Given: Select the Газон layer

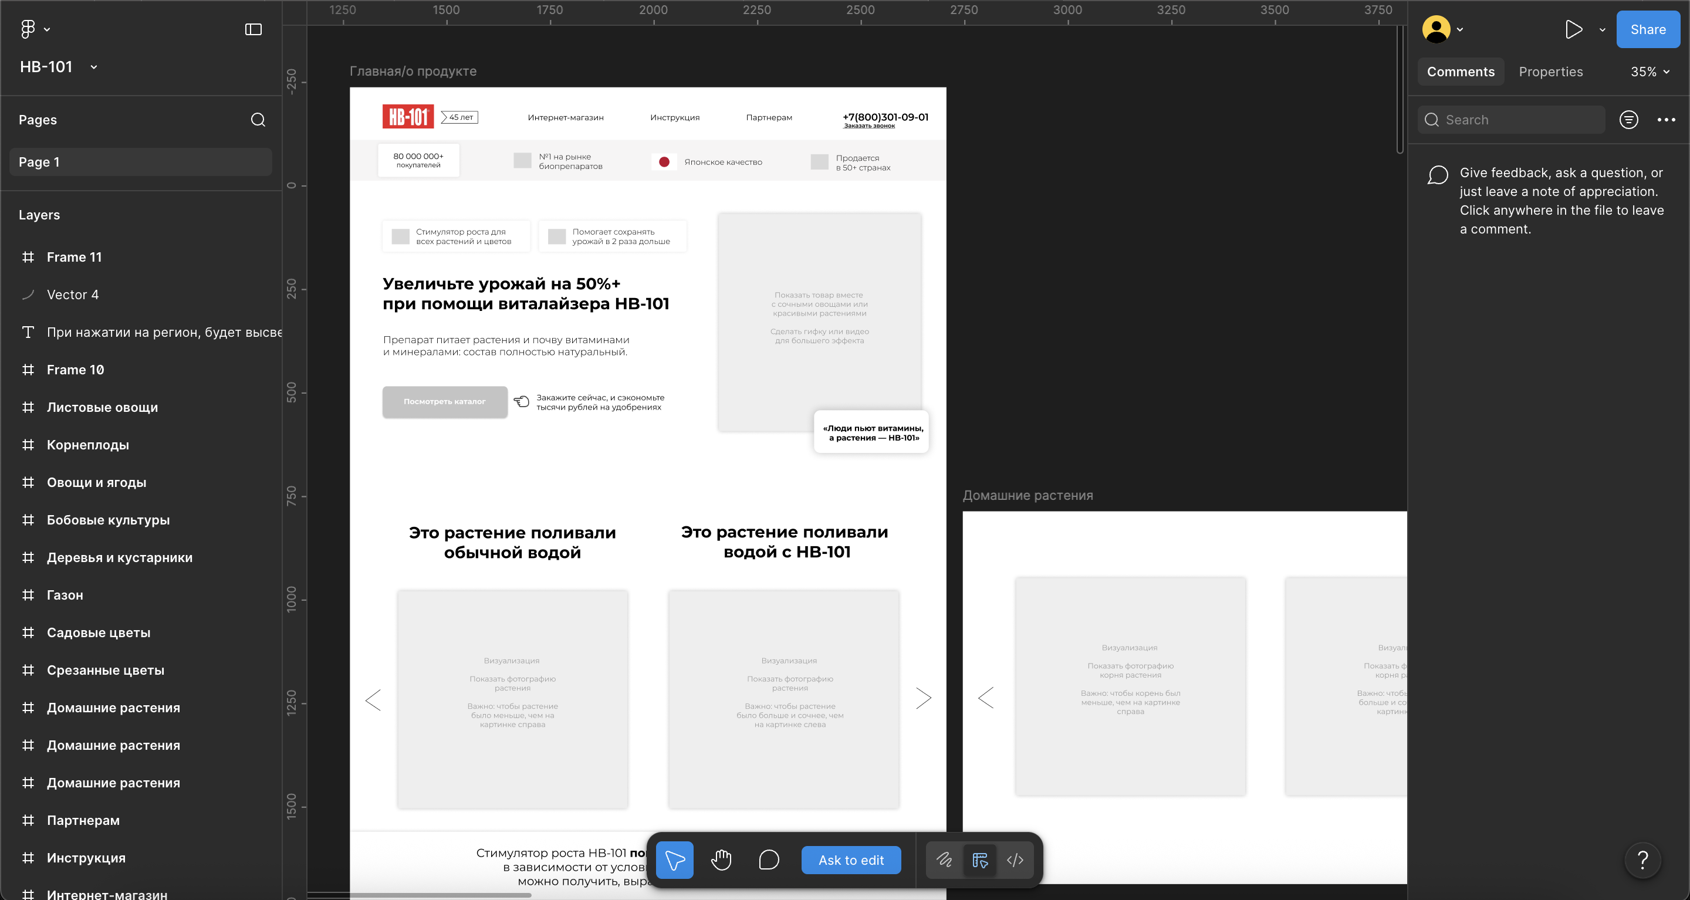Looking at the screenshot, I should pyautogui.click(x=65, y=595).
